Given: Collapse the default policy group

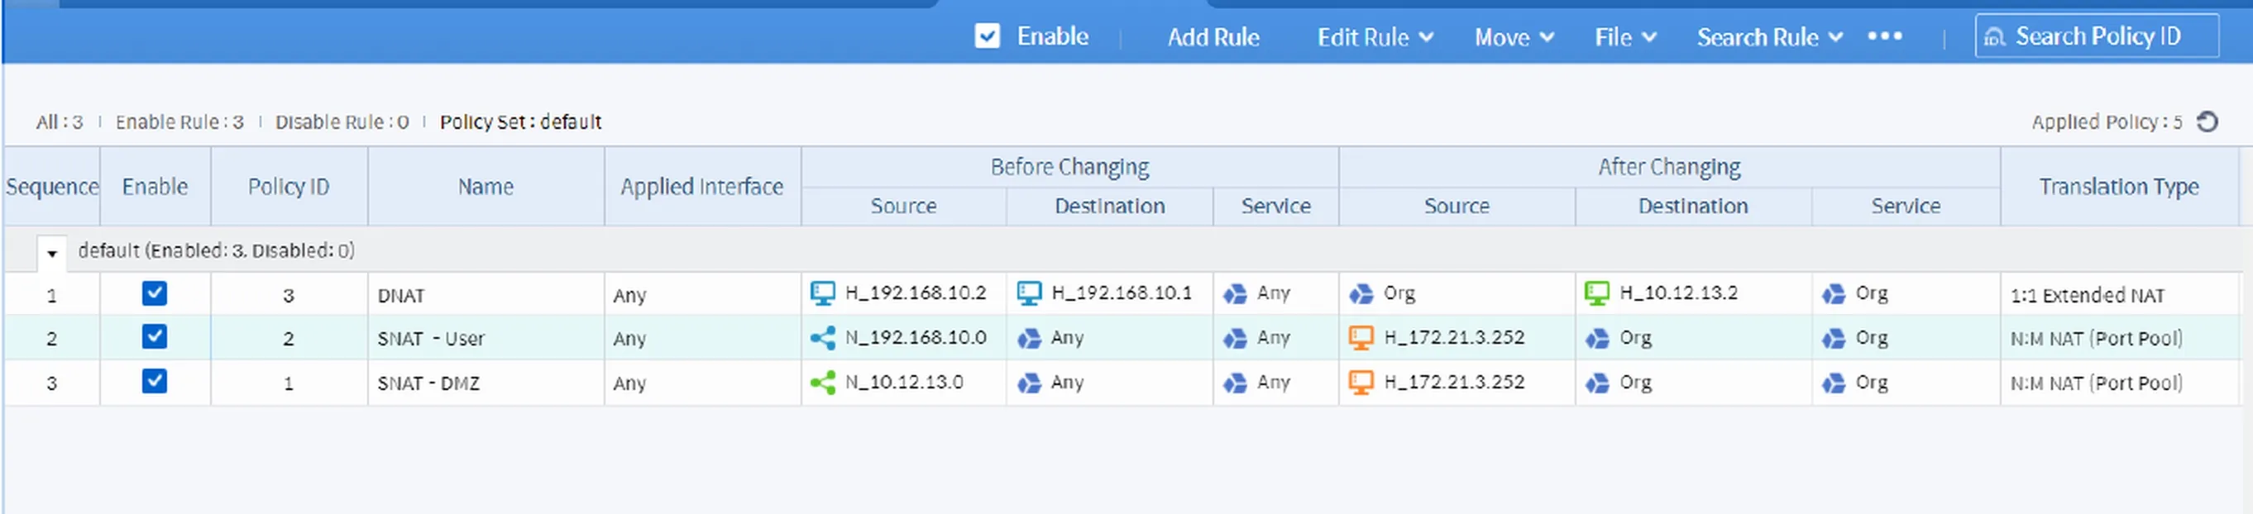Looking at the screenshot, I should pos(51,254).
